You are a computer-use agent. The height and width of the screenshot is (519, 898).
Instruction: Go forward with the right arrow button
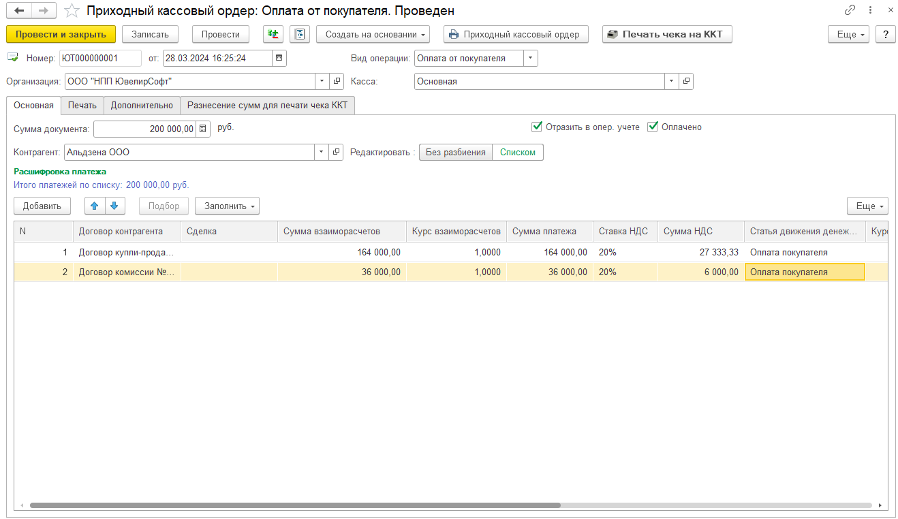pyautogui.click(x=44, y=11)
